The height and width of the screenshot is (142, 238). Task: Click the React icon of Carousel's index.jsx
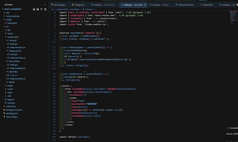click(x=8, y=44)
